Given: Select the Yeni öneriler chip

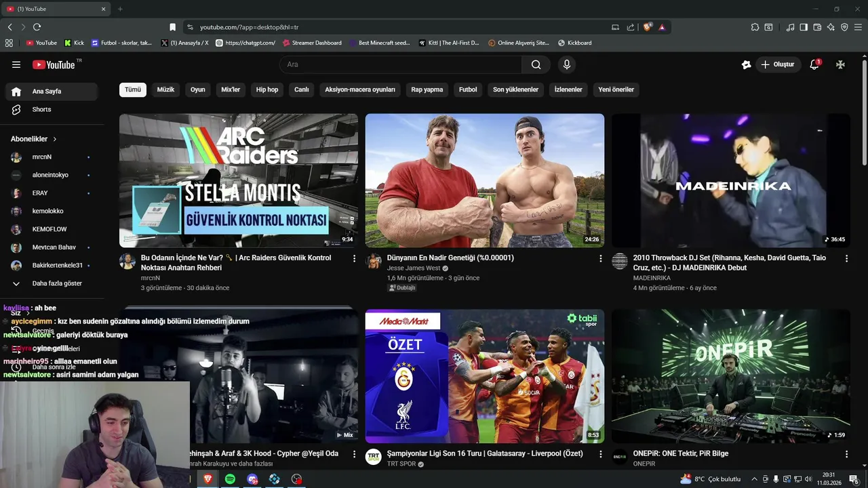Looking at the screenshot, I should (616, 89).
